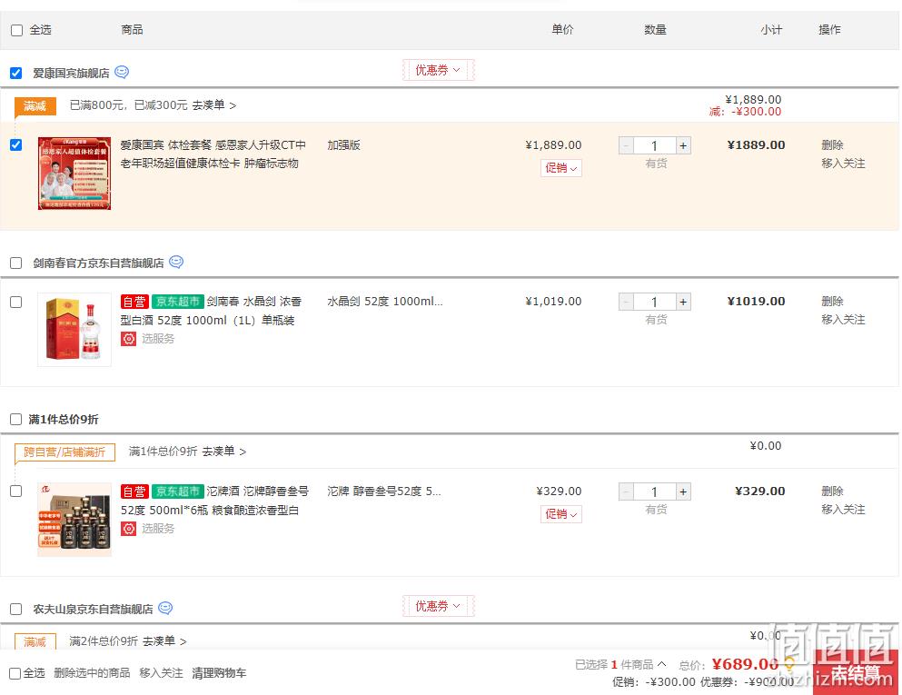Toggle the header 全选 checkbox
Viewport: 902px width, 695px height.
tap(16, 30)
